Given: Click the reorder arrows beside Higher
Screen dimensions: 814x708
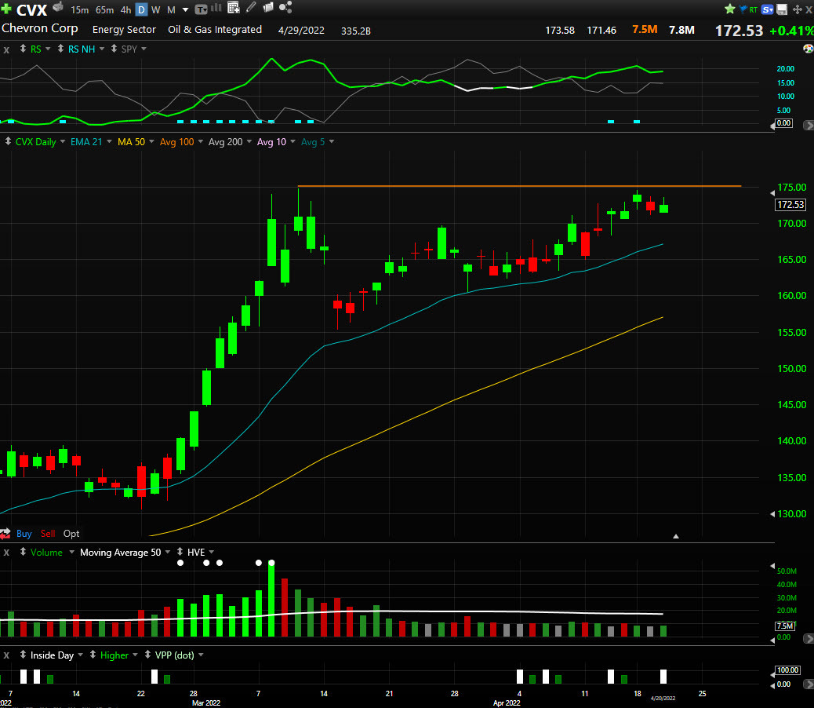Looking at the screenshot, I should tap(93, 655).
